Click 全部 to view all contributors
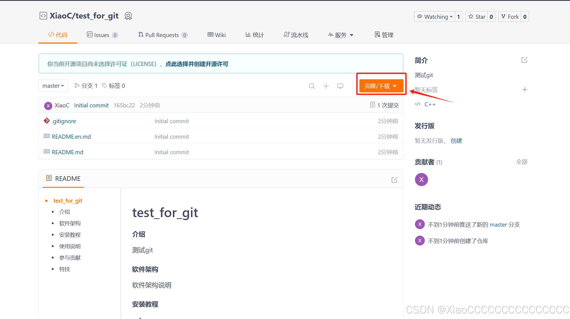Image resolution: width=570 pixels, height=319 pixels. tap(522, 162)
